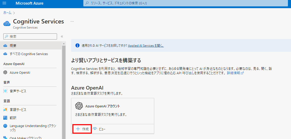Click the 音声サービス waveform icon
The height and width of the screenshot is (139, 291).
[x=5, y=91]
